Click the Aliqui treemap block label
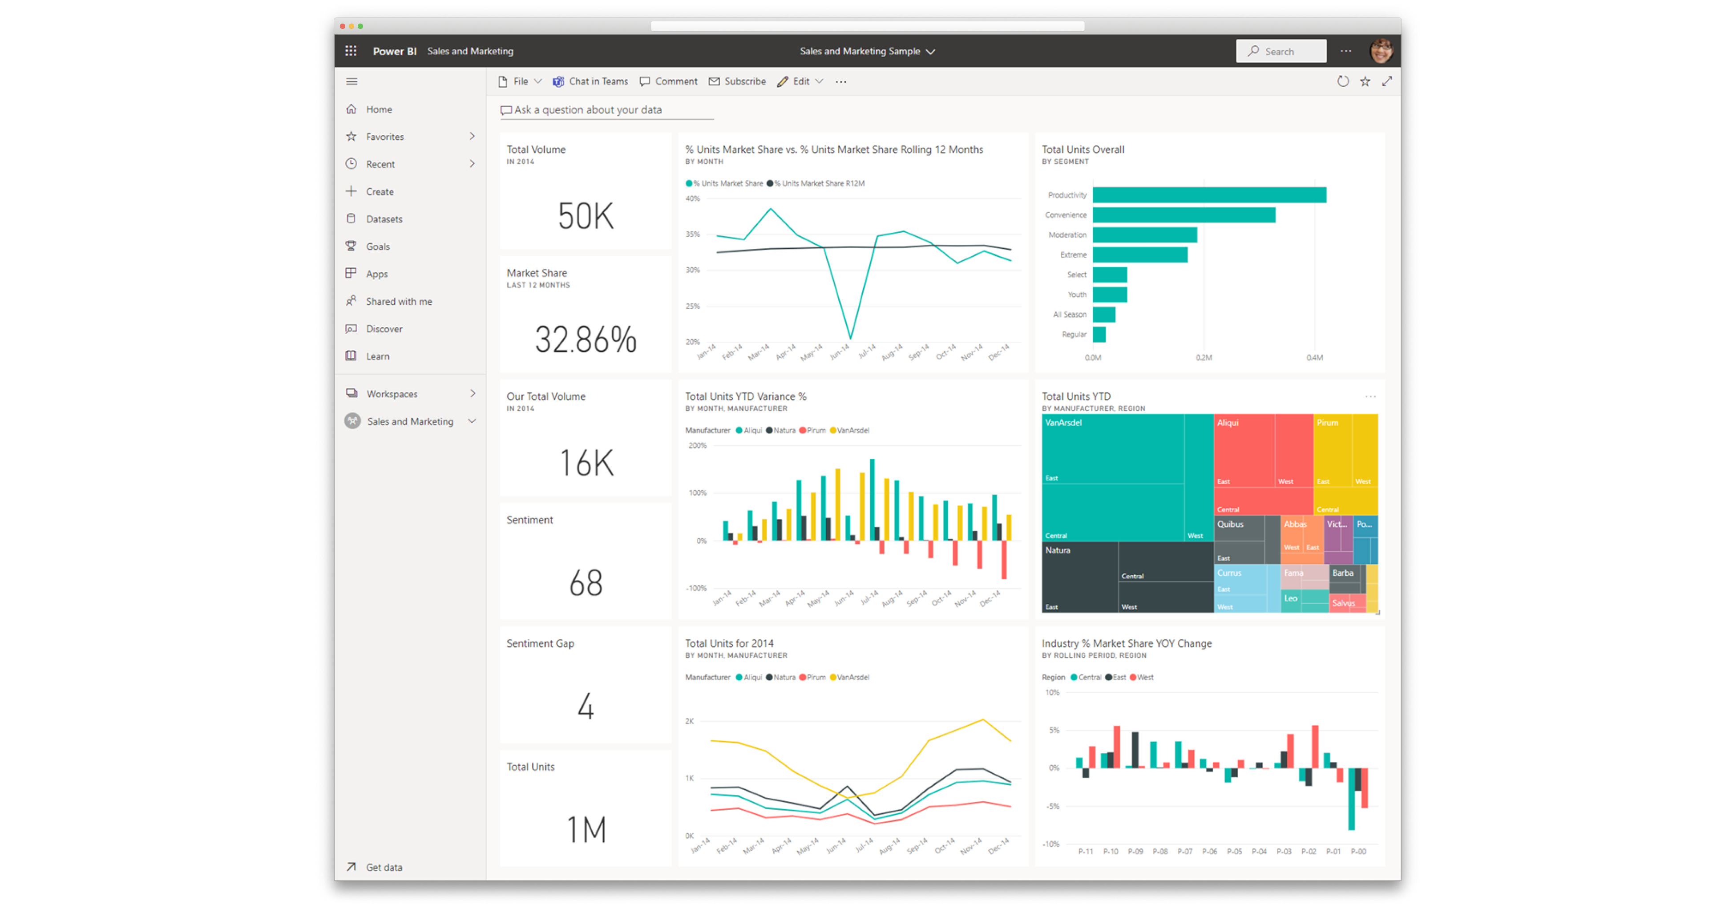The height and width of the screenshot is (913, 1729). (x=1228, y=422)
